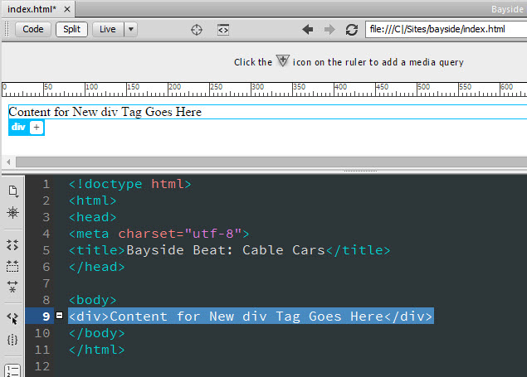Refresh the page with the reload icon
This screenshot has height=377, width=527.
click(352, 30)
